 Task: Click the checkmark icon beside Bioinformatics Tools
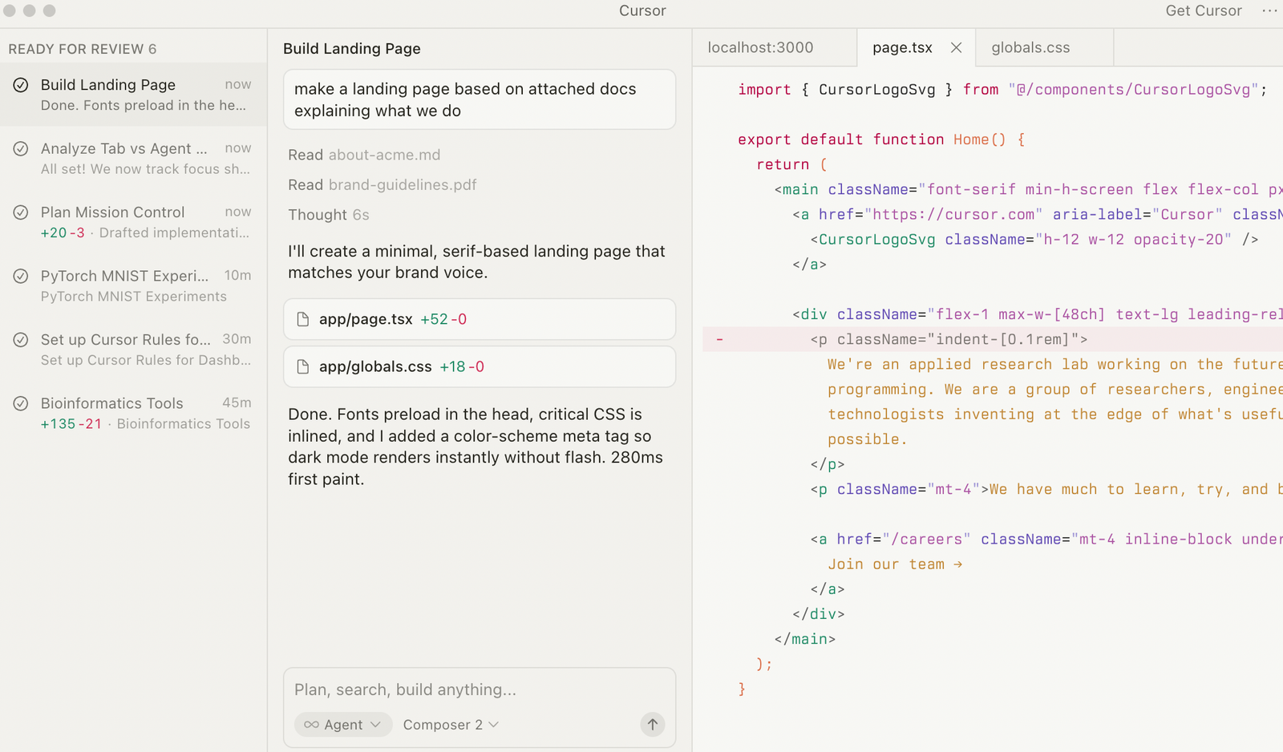pyautogui.click(x=21, y=403)
